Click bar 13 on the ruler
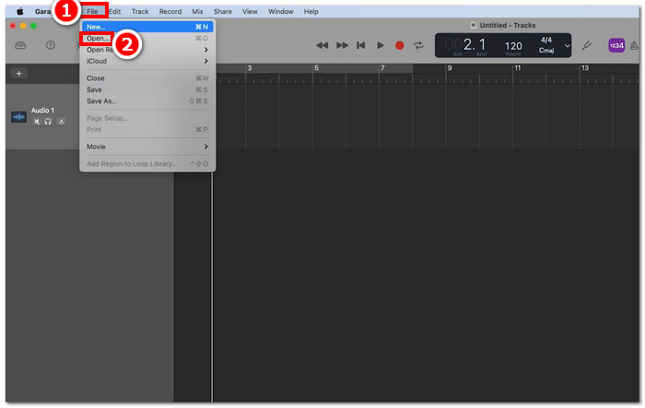This screenshot has width=645, height=408. (584, 68)
